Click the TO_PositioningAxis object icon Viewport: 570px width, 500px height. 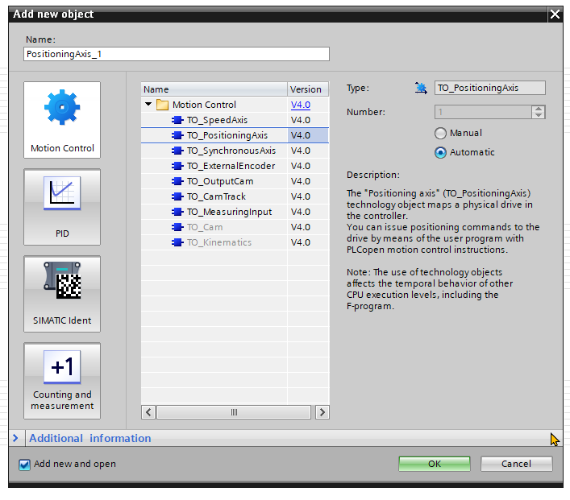coord(177,135)
